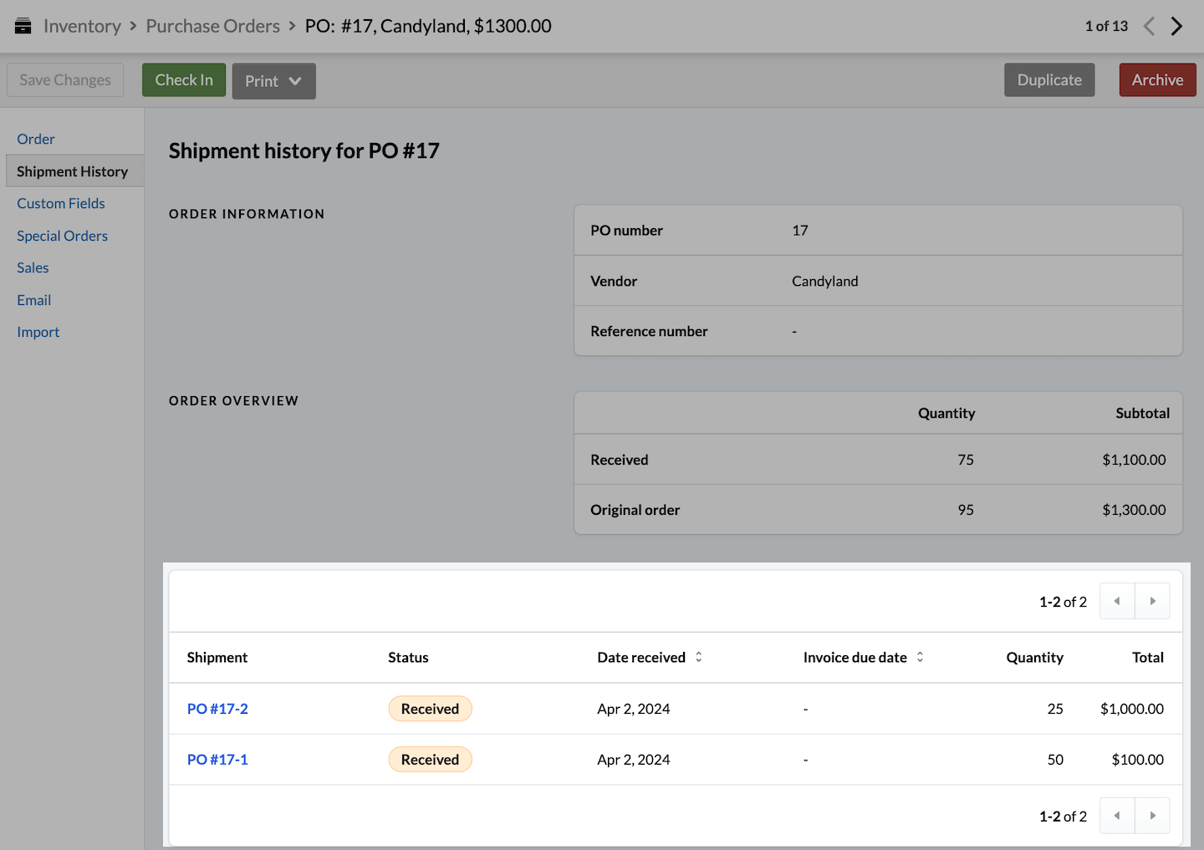
Task: Open the Import sidebar item
Action: (38, 332)
